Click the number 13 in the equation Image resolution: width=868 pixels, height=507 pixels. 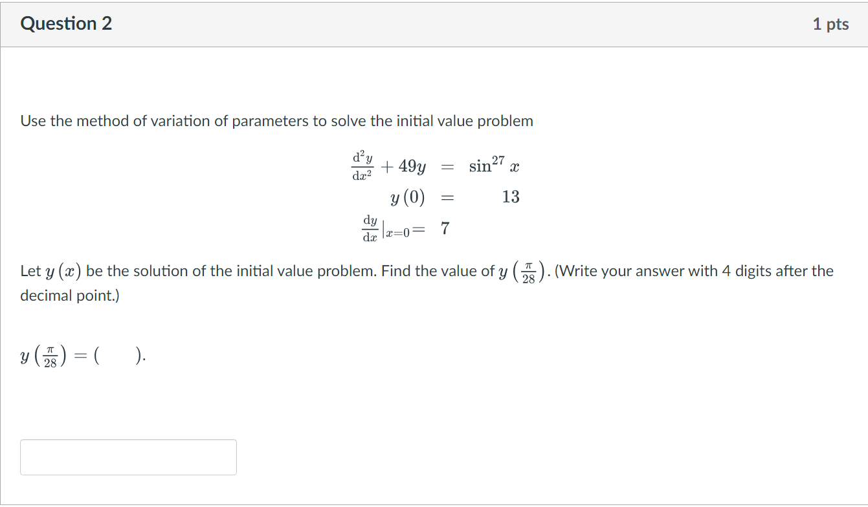tap(511, 197)
